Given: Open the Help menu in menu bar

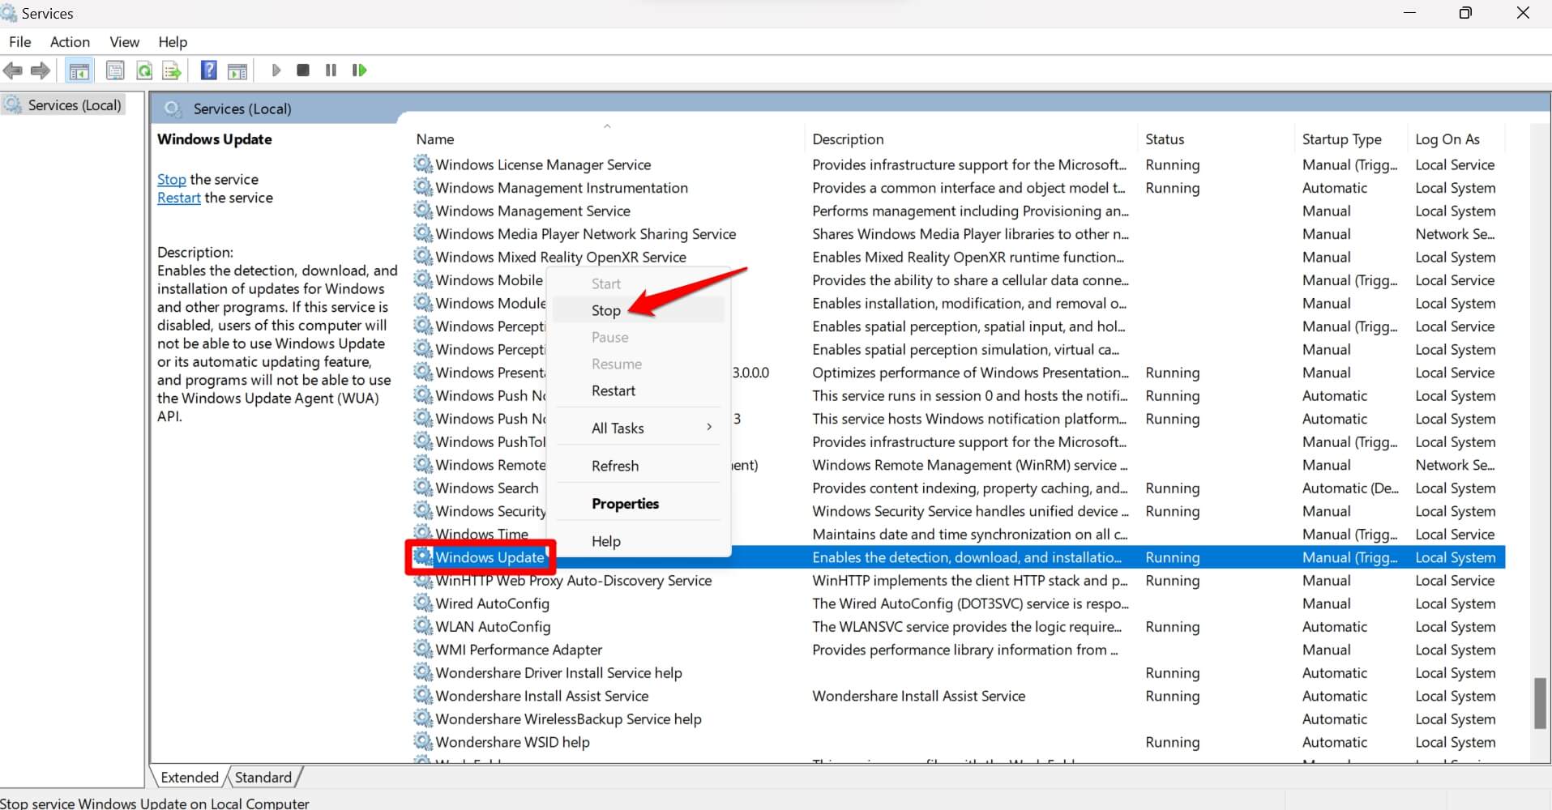Looking at the screenshot, I should tap(173, 42).
